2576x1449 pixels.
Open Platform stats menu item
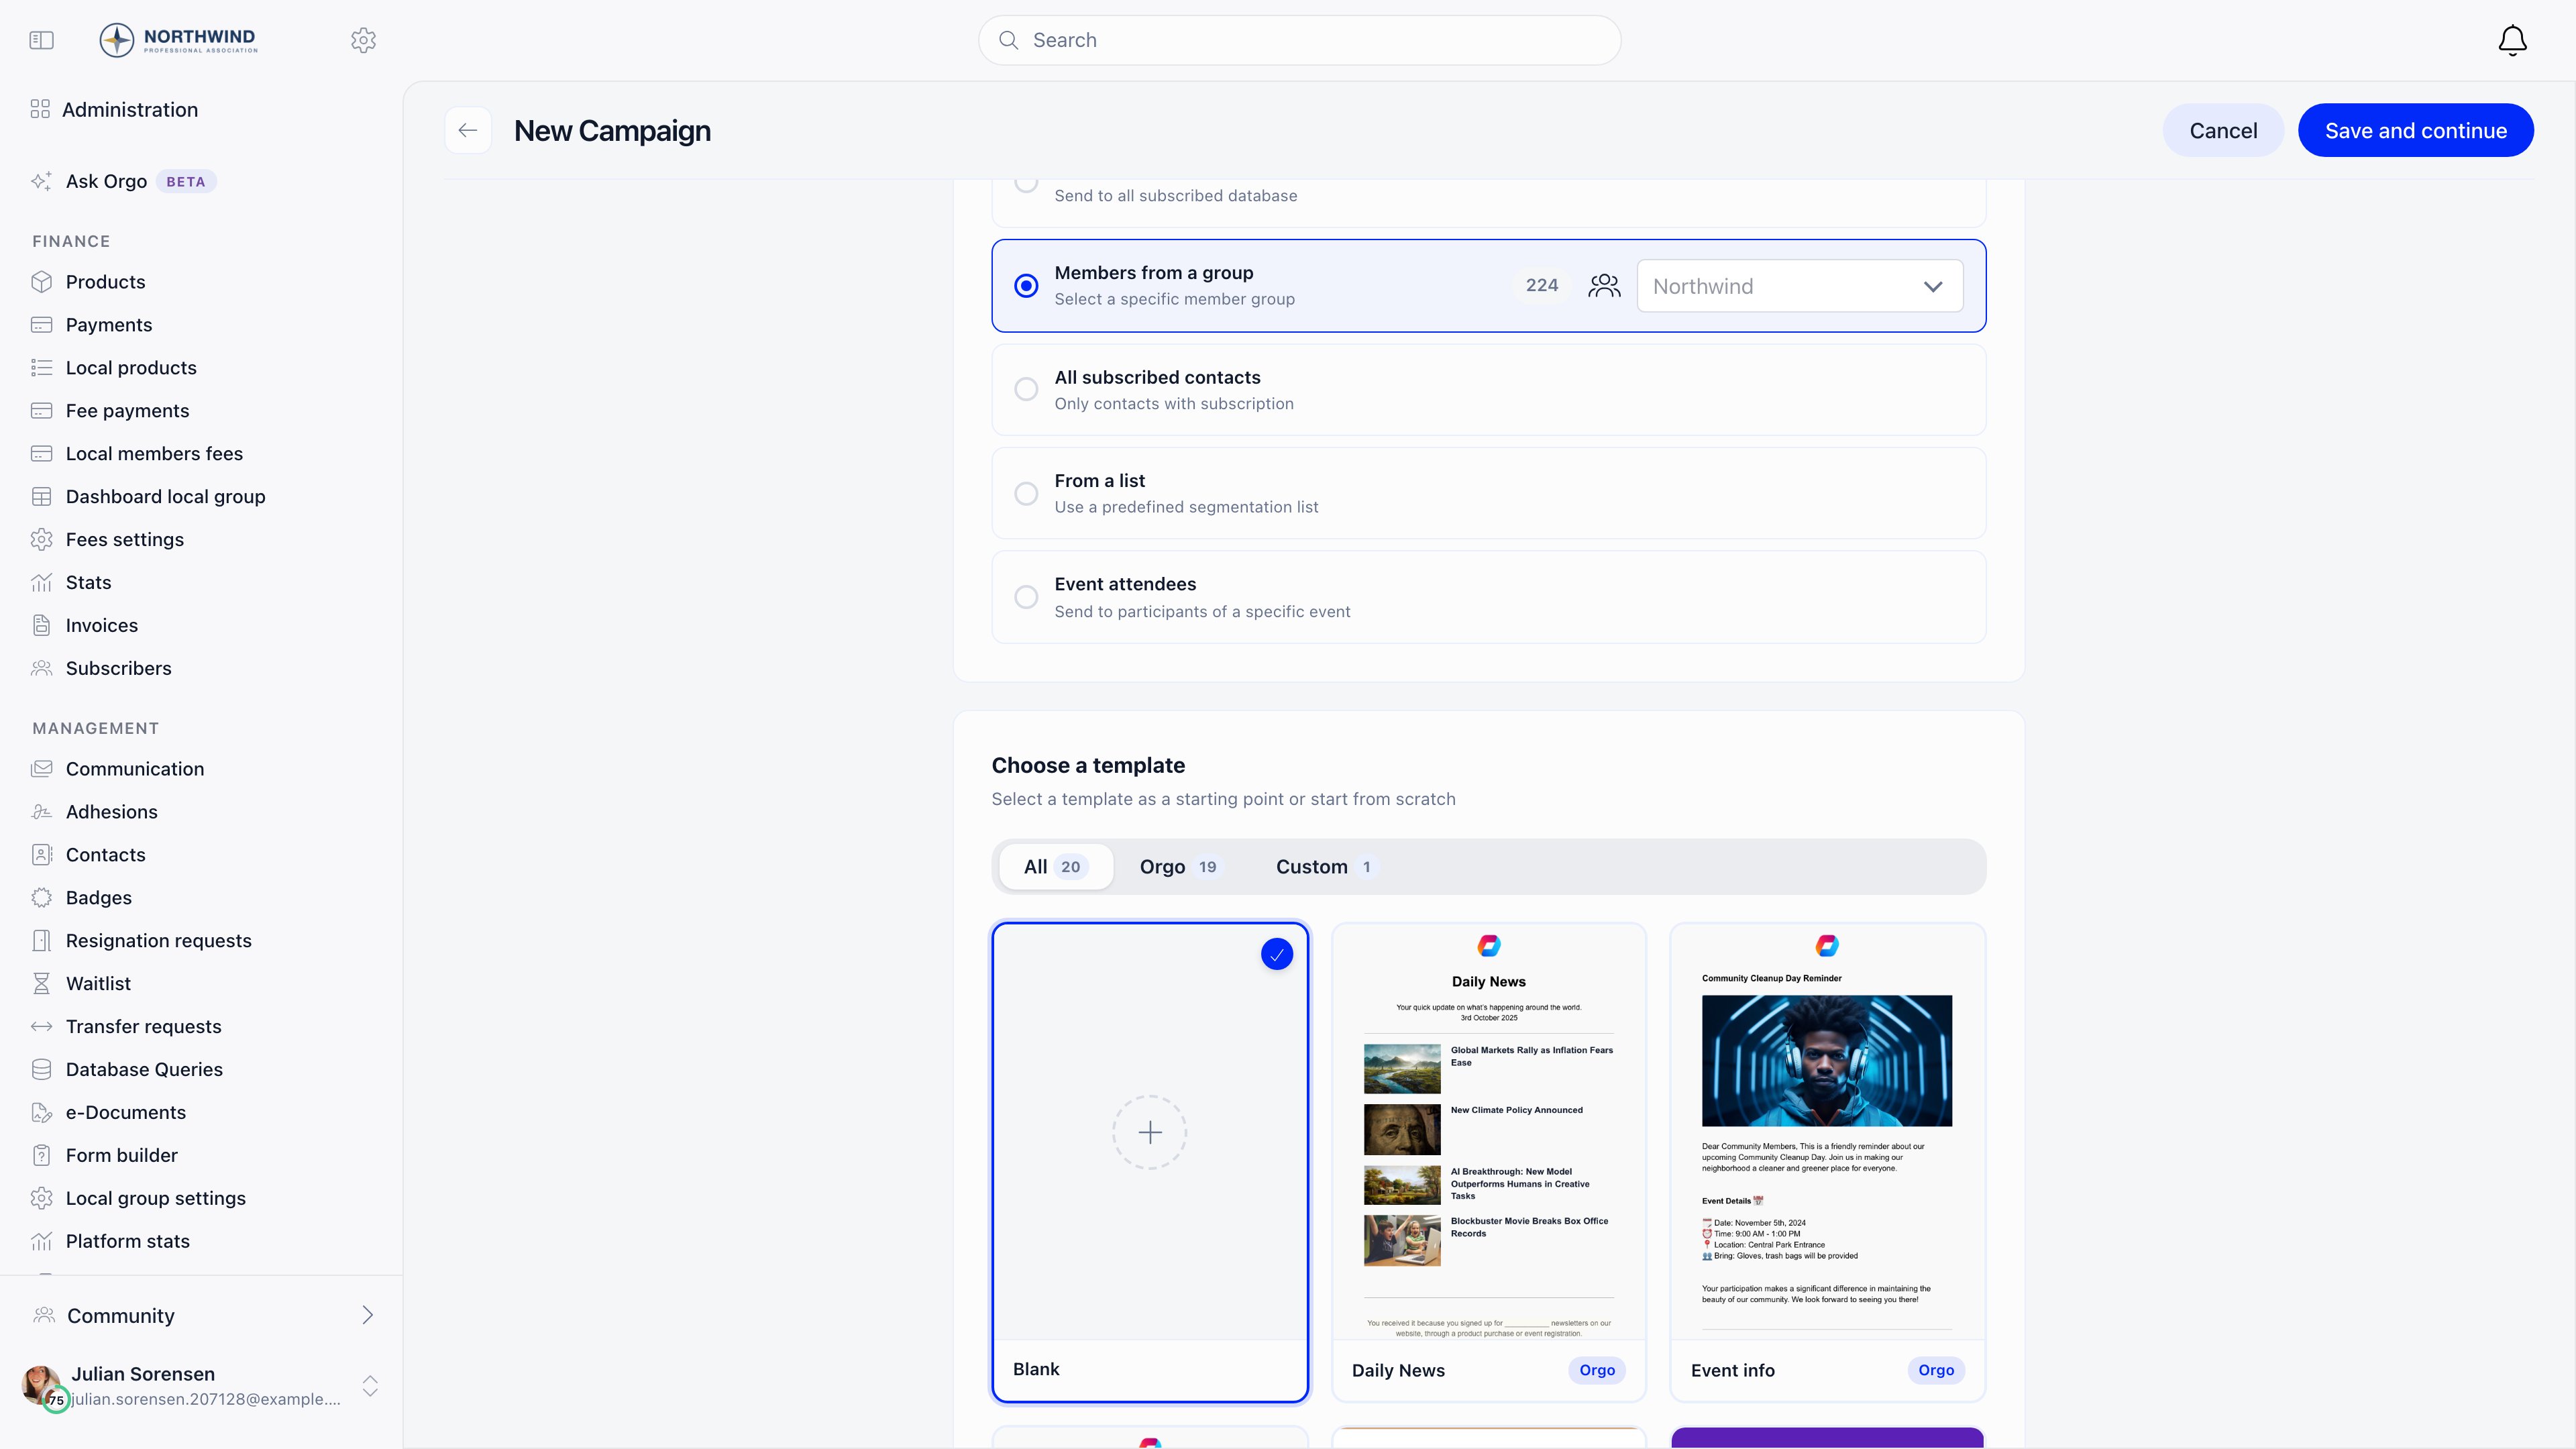click(x=128, y=1241)
